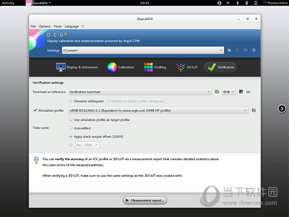
Task: Select the 3D LUT tab
Action: (x=187, y=67)
